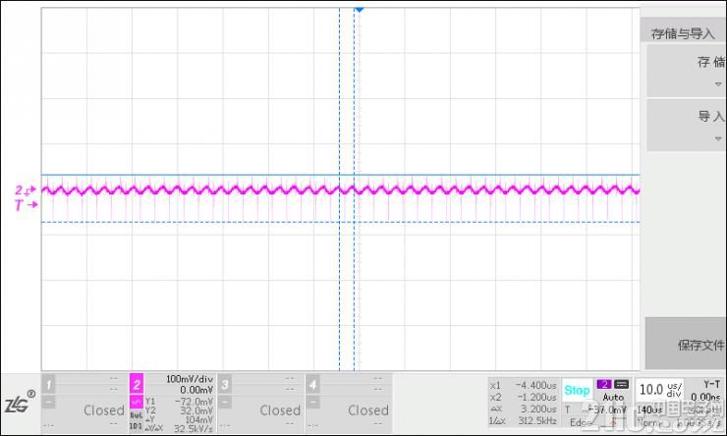Click channel 1 coupling dash icon

49,403
